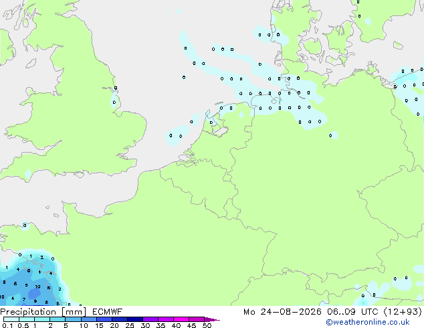The image size is (424, 328).
Task: Click the '20' legend scale label
Action: click(x=114, y=325)
